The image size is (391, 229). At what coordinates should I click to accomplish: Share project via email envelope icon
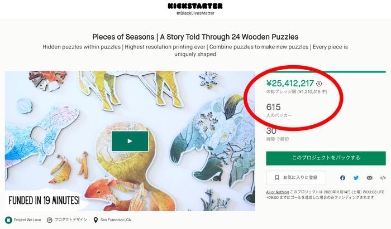coord(370,178)
